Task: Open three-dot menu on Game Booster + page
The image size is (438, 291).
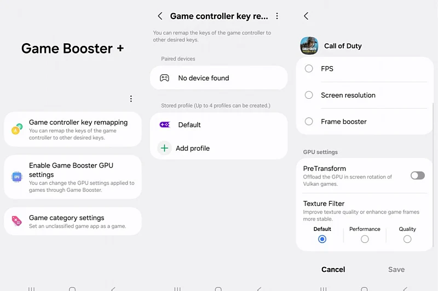Action: pos(131,99)
